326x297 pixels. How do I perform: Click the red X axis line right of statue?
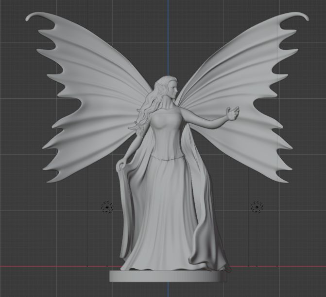(x=282, y=266)
